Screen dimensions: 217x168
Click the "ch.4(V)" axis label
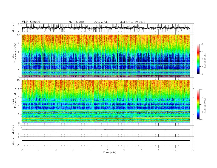point(13,141)
